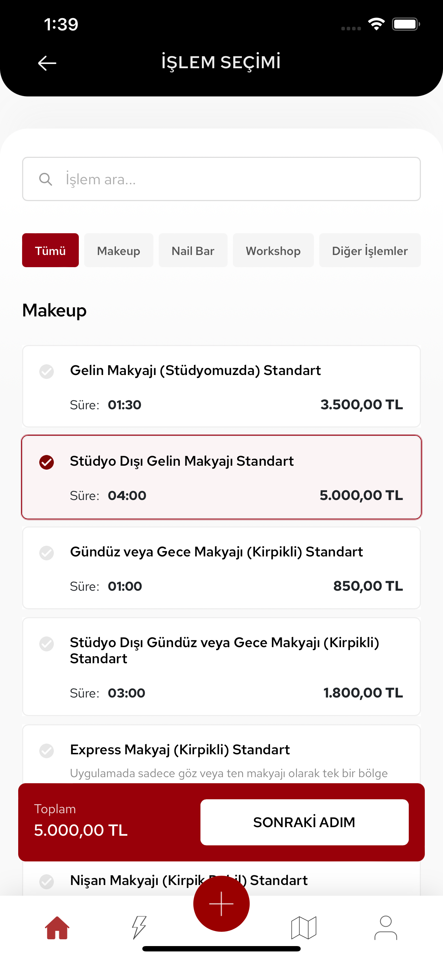443x960 pixels.
Task: Open the Workshop category tab
Action: tap(273, 250)
